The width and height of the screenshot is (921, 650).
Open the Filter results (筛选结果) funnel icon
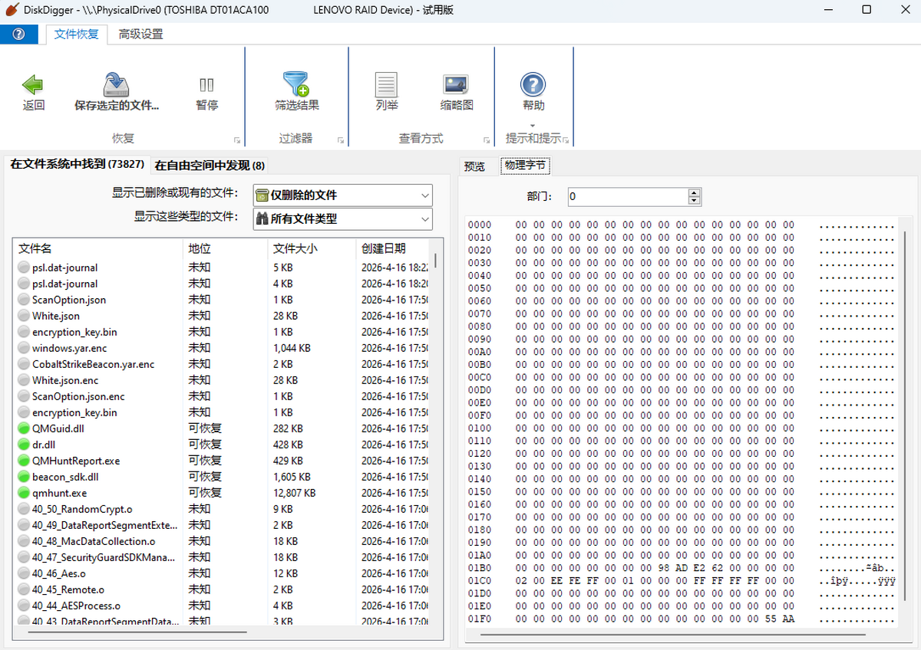(296, 85)
